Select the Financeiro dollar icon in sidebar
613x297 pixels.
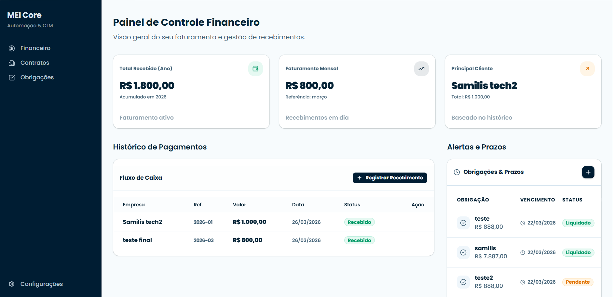pos(11,48)
